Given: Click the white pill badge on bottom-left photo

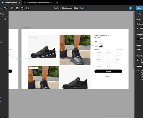Looking at the screenshot, I should point(34,68).
